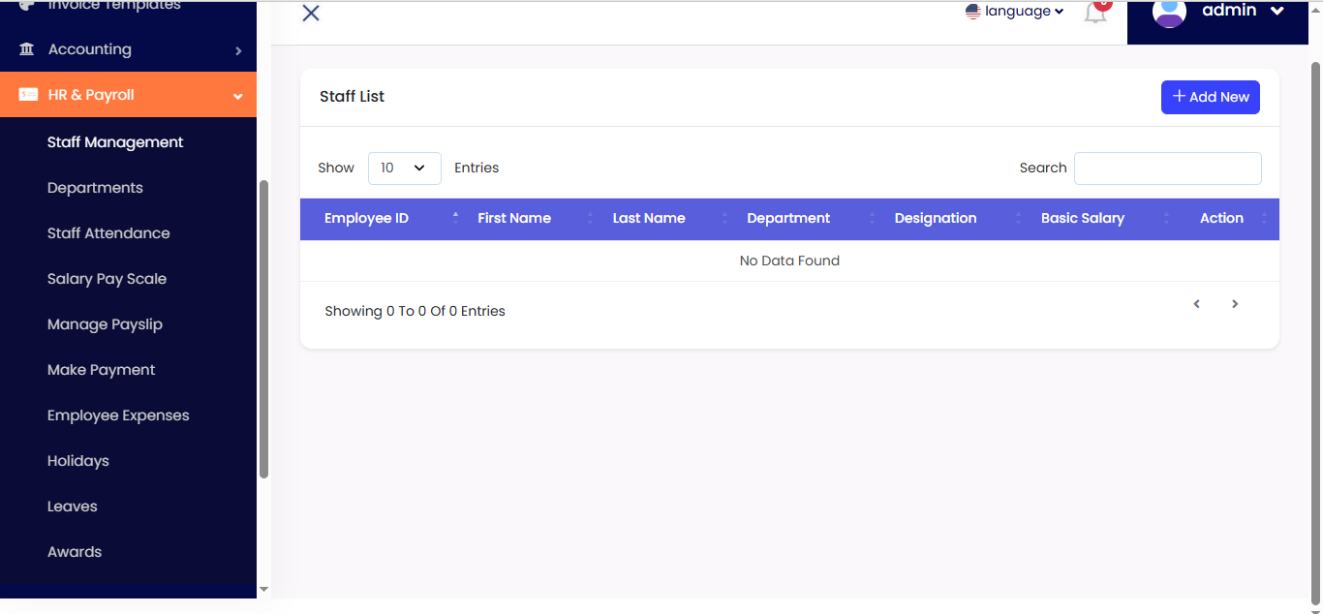
Task: Go to previous page arrow
Action: 1197,304
